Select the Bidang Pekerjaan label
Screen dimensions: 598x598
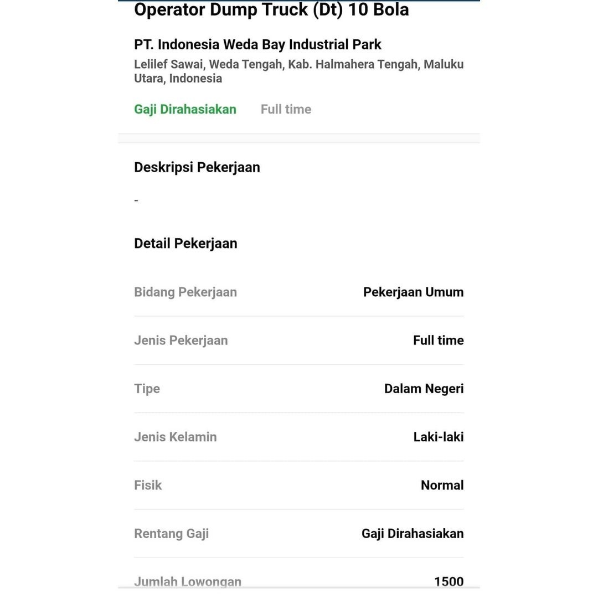tap(185, 292)
